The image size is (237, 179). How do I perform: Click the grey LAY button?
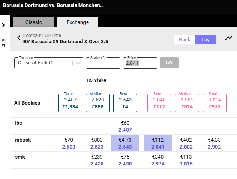[169, 63]
